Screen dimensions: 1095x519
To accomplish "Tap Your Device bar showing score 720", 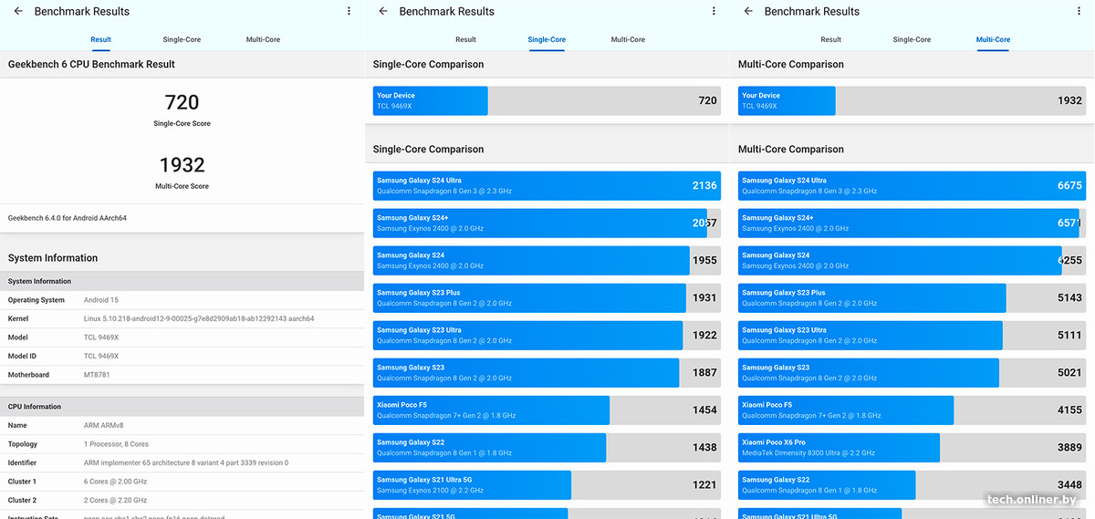I will pos(547,100).
